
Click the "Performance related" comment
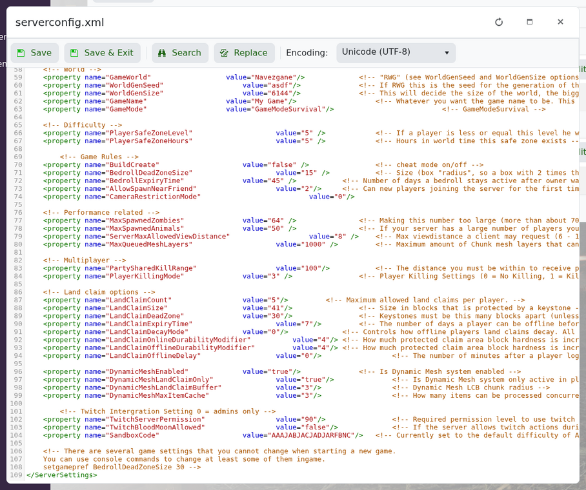101,213
